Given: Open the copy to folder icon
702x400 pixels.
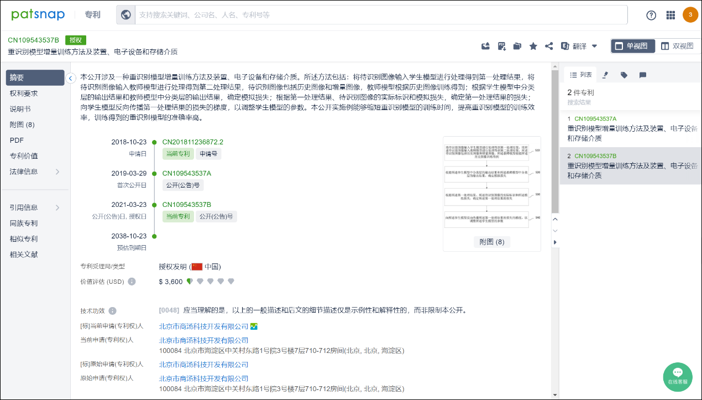Looking at the screenshot, I should (517, 46).
